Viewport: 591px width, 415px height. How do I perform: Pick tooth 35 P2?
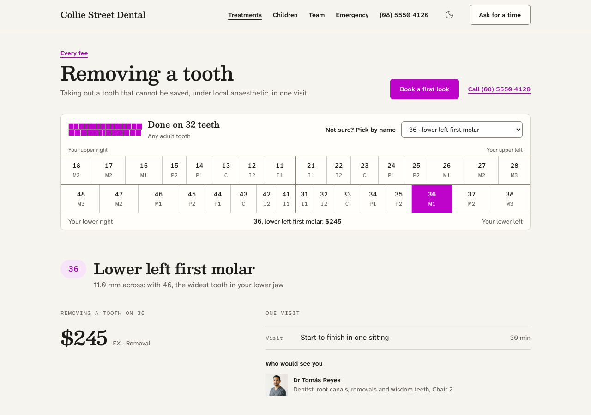coord(399,199)
